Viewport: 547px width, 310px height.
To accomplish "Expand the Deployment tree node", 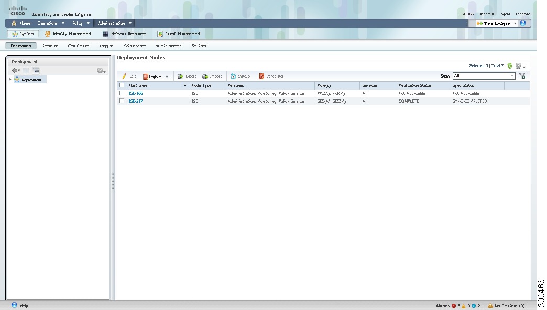I will pos(10,80).
